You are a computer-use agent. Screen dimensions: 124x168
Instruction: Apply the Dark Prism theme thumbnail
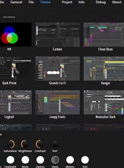[16, 68]
